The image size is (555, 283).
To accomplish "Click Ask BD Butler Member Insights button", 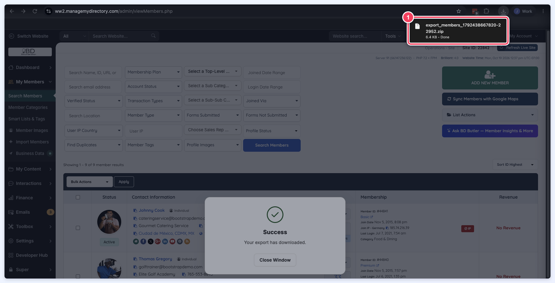I will [x=490, y=131].
